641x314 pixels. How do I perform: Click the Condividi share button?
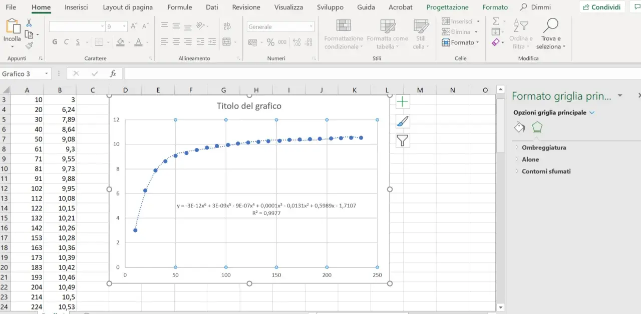pyautogui.click(x=602, y=7)
